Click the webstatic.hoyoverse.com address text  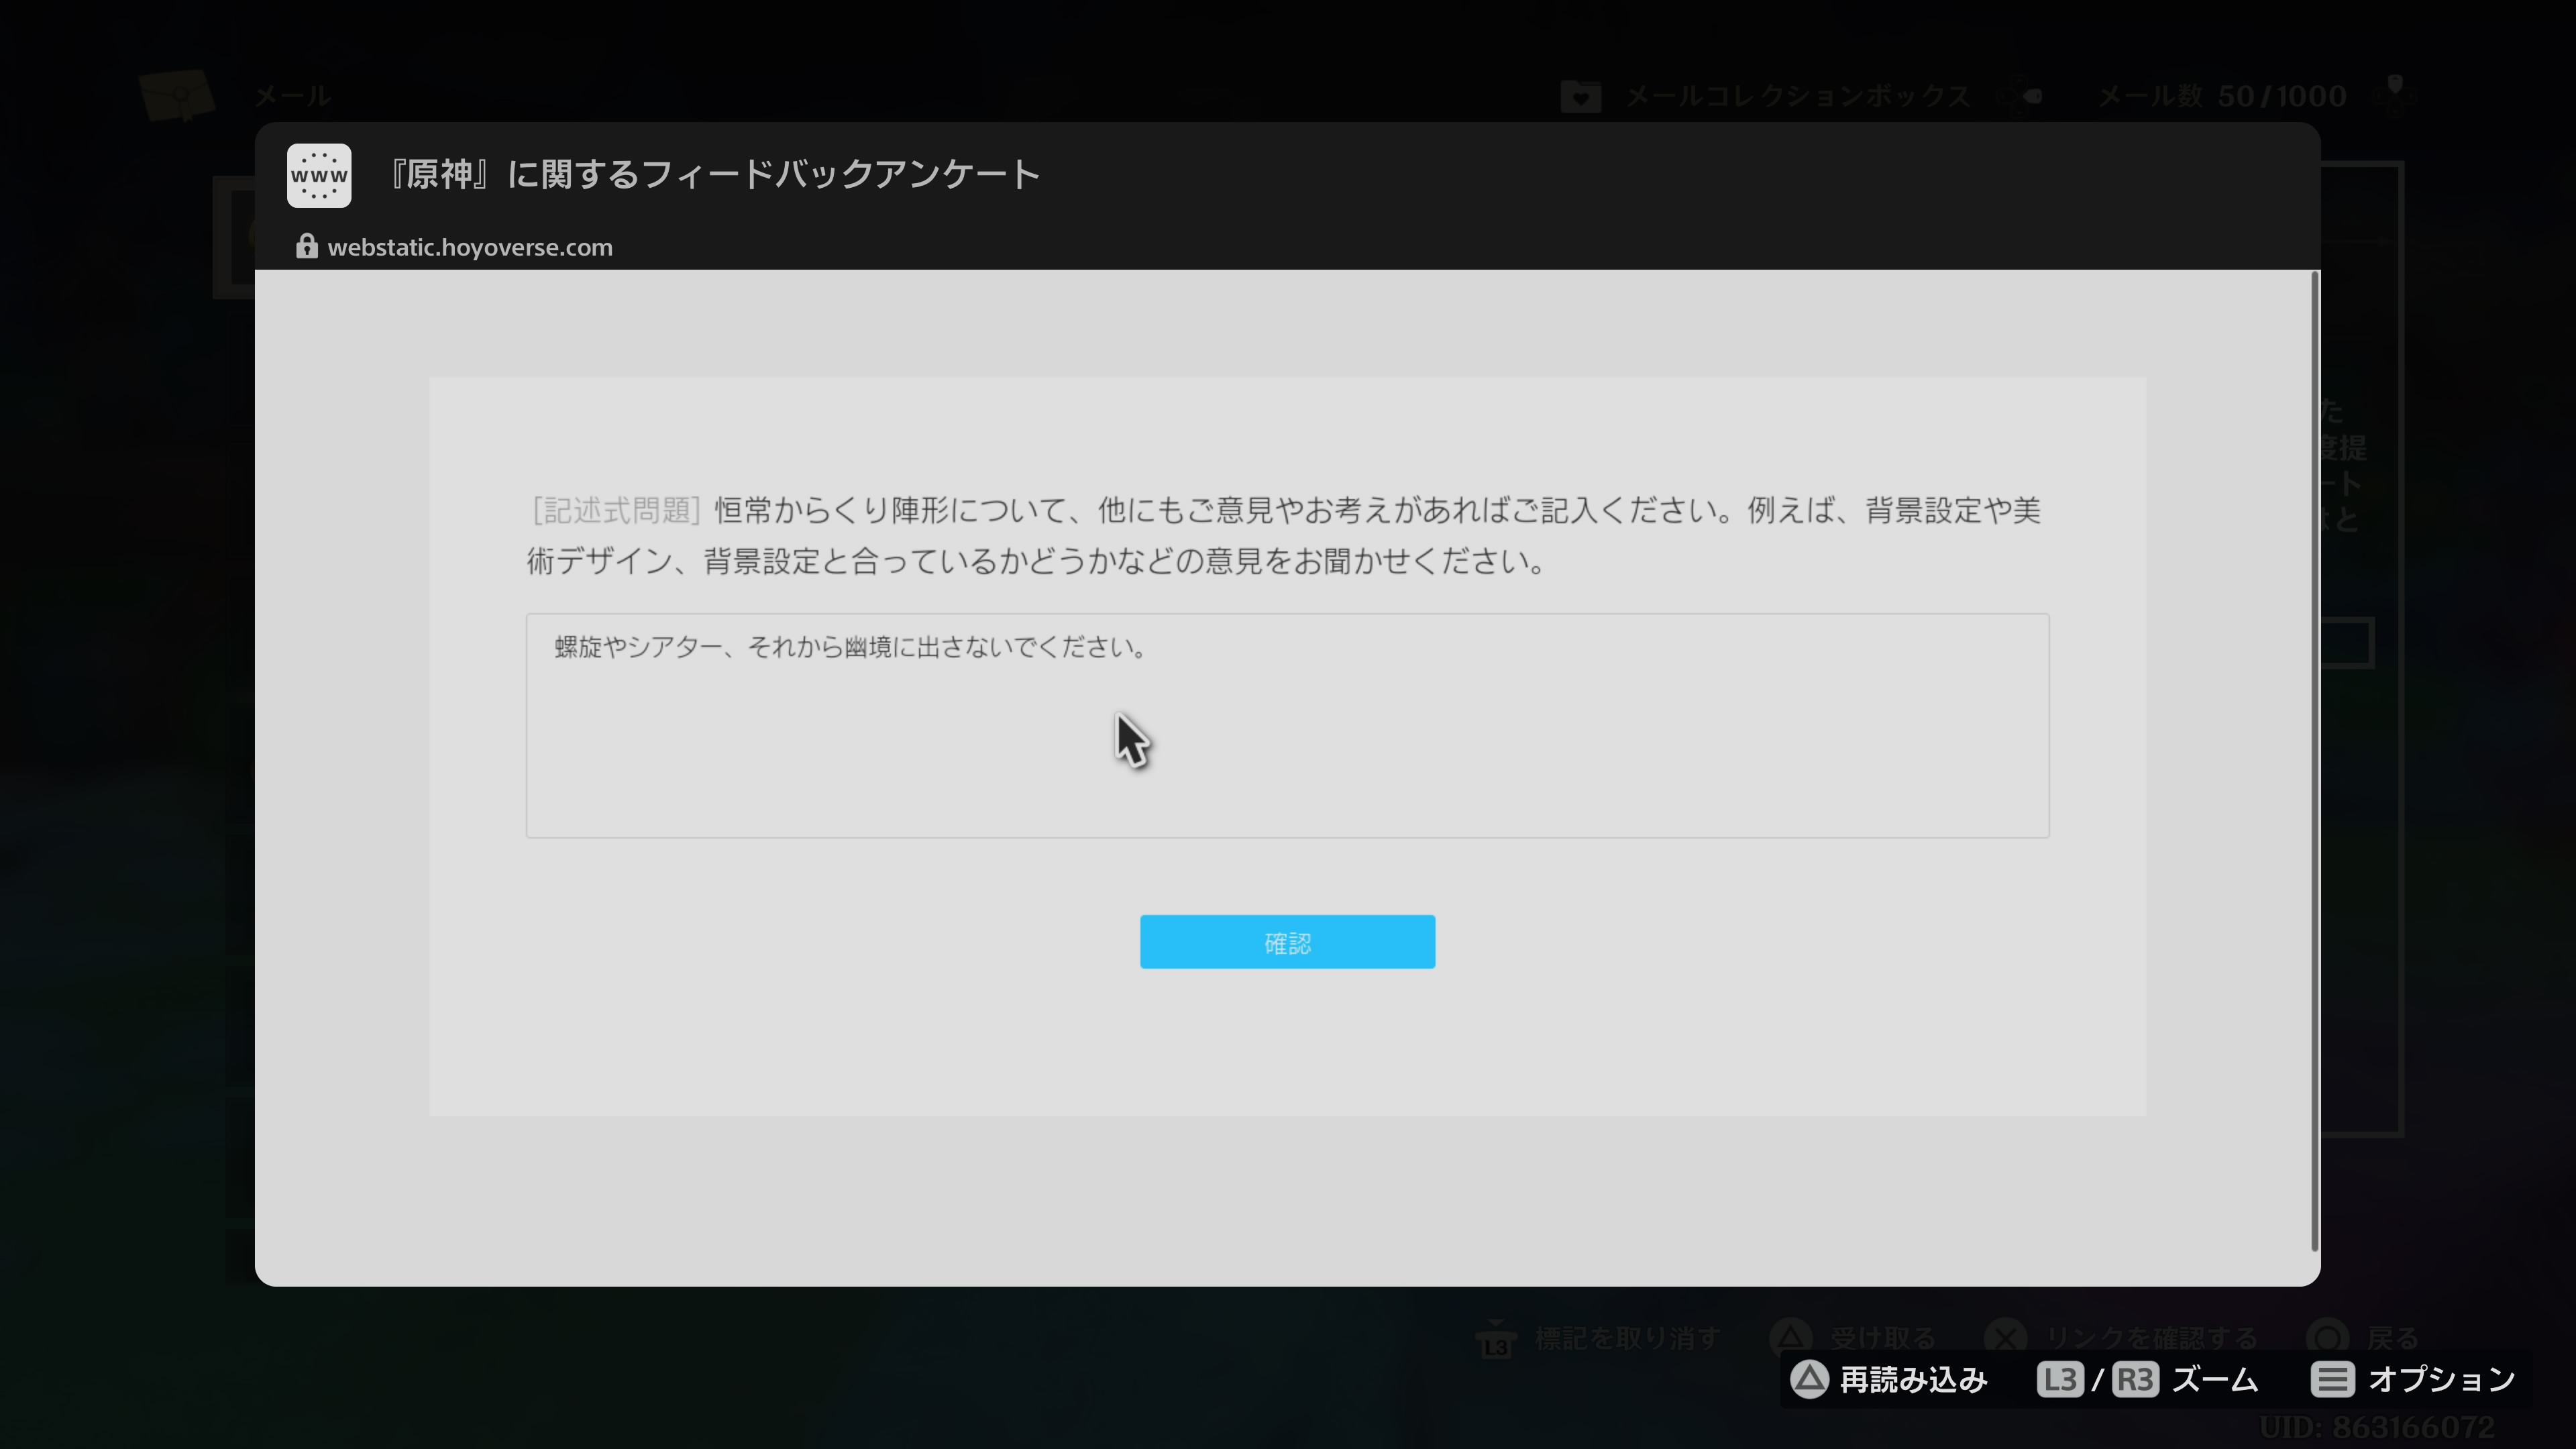[470, 247]
